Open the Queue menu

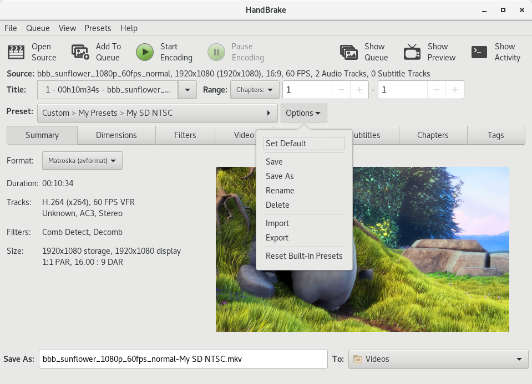click(x=38, y=28)
